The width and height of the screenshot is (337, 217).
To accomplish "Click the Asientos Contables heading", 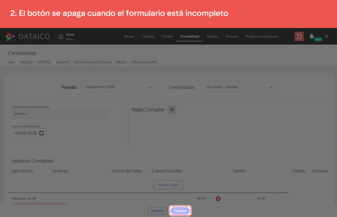I will tap(33, 161).
